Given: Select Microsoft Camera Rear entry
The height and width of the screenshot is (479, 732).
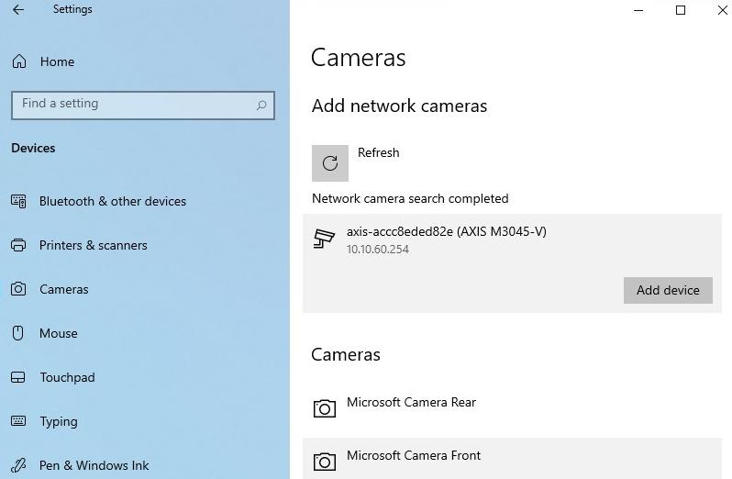Looking at the screenshot, I should tap(512, 407).
